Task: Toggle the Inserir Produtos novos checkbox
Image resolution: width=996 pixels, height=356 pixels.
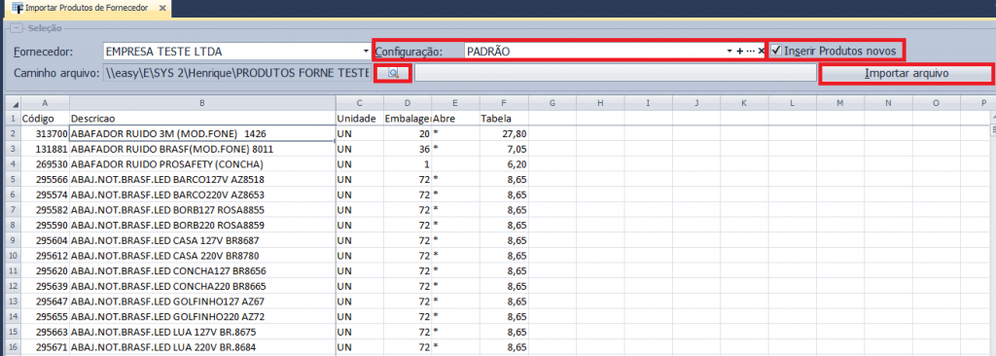Action: (776, 51)
